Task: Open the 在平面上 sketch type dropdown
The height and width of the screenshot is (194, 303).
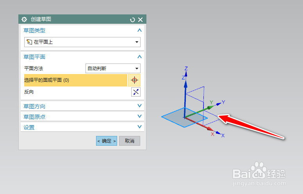Action: pyautogui.click(x=82, y=42)
